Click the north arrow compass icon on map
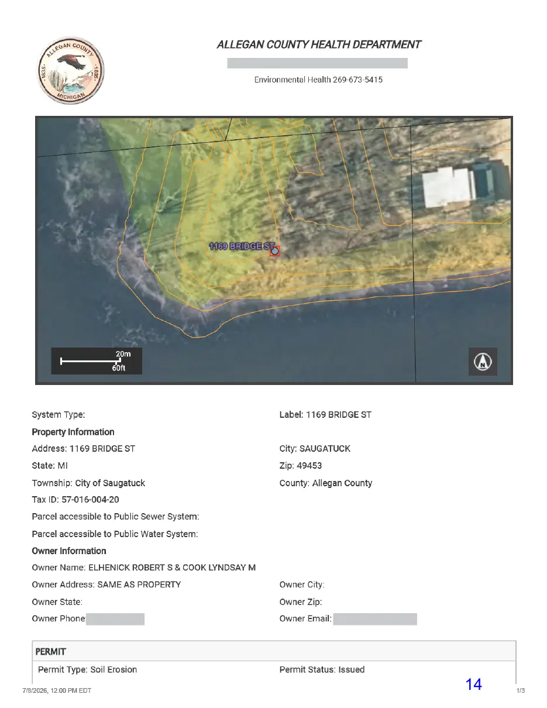Image resolution: width=547 pixels, height=708 pixels. (483, 362)
